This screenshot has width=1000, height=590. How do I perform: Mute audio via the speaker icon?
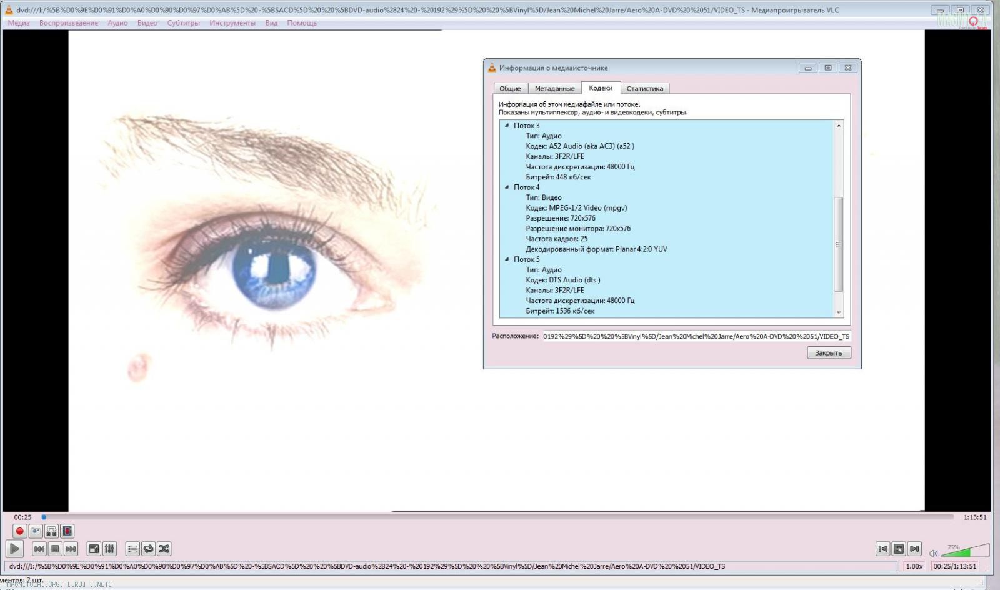[x=933, y=553]
